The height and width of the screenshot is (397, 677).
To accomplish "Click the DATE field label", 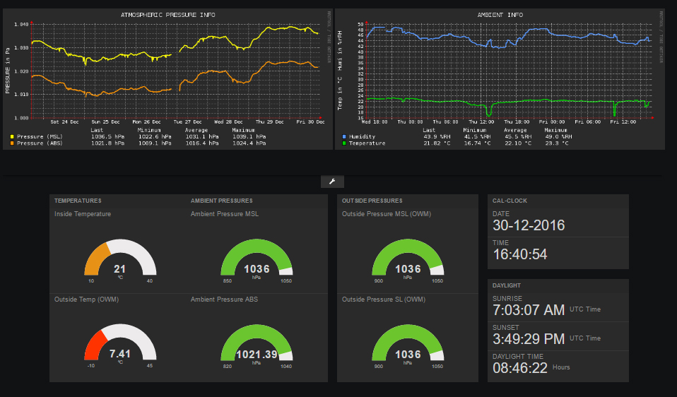I will pyautogui.click(x=501, y=214).
